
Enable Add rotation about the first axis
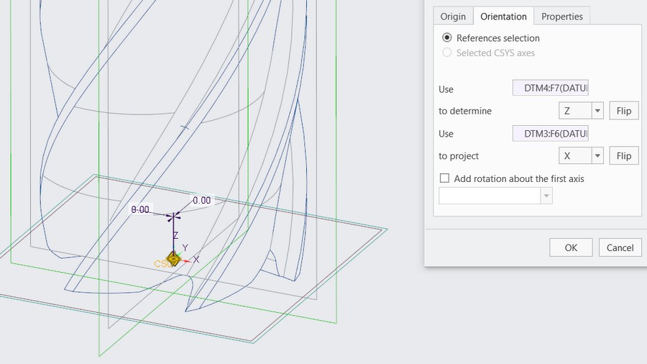(x=444, y=178)
